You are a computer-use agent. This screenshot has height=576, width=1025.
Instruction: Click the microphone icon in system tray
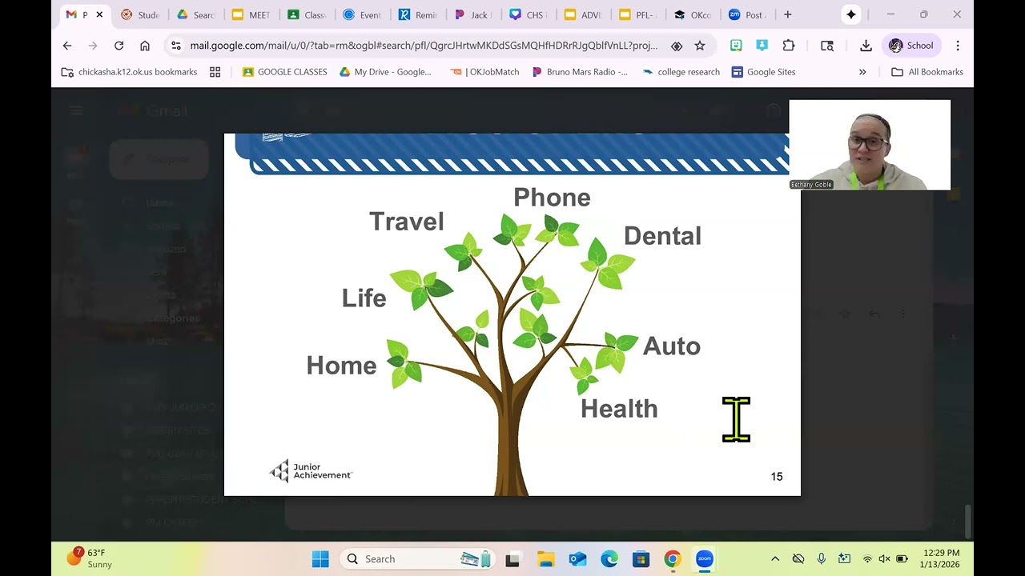tap(821, 559)
